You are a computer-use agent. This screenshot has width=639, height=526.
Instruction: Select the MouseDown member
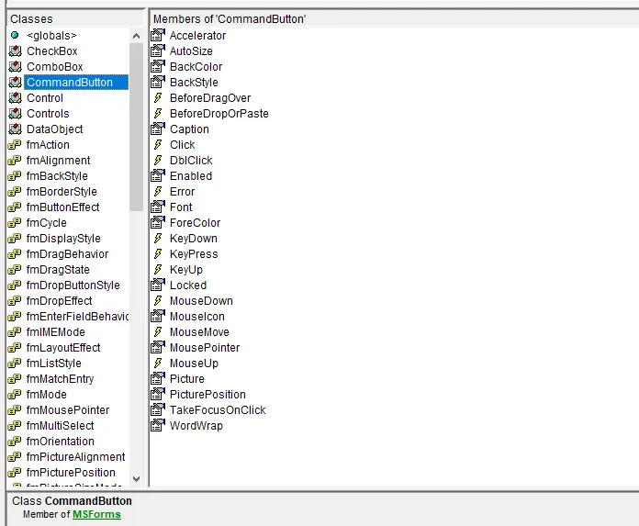[x=201, y=301]
